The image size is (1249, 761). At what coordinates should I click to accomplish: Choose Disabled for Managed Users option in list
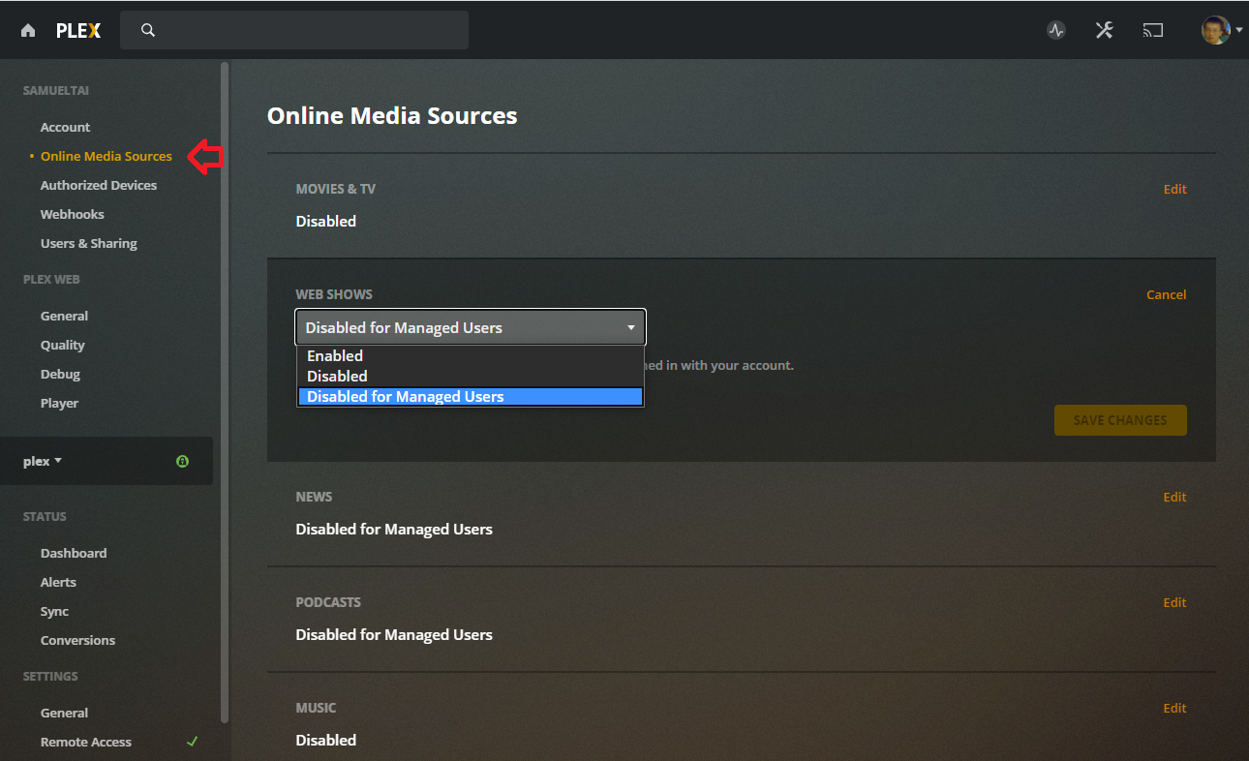[471, 396]
